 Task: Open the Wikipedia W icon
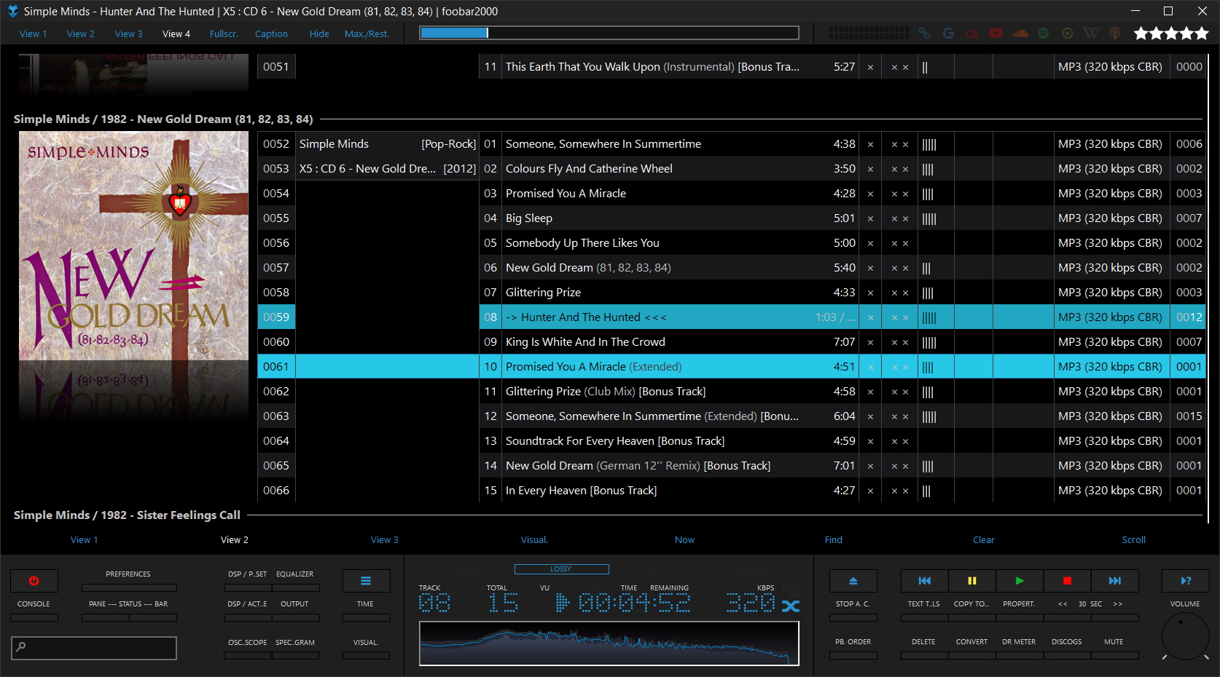[1091, 33]
